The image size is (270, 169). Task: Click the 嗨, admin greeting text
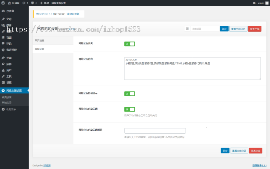[x=259, y=3]
